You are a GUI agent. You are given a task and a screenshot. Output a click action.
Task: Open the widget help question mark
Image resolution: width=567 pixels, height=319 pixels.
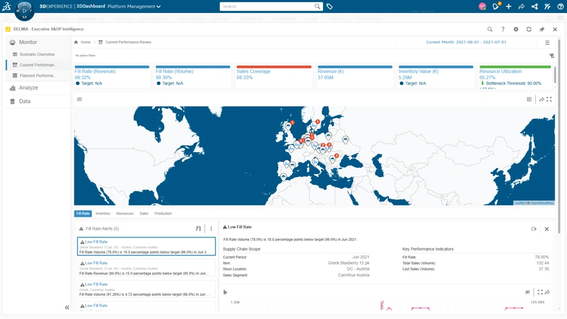tap(503, 30)
